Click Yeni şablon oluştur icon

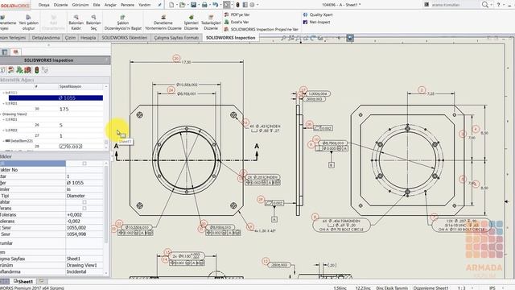click(x=29, y=23)
